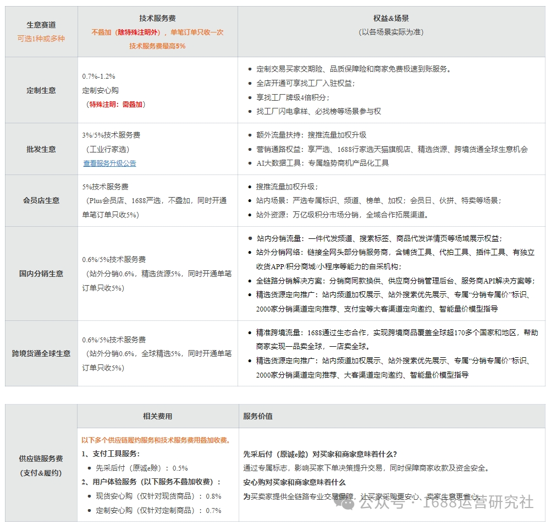Select the 生意赛道 column header
Viewport: 551px width, 524px height.
pos(41,25)
